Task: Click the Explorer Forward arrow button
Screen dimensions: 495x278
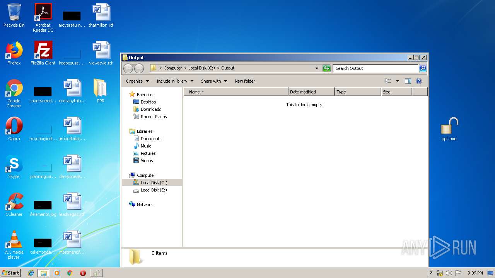Action: tap(139, 68)
